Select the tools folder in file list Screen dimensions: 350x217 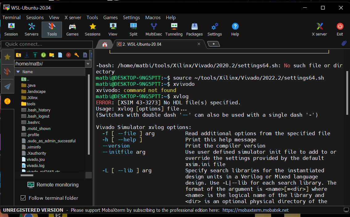click(31, 104)
